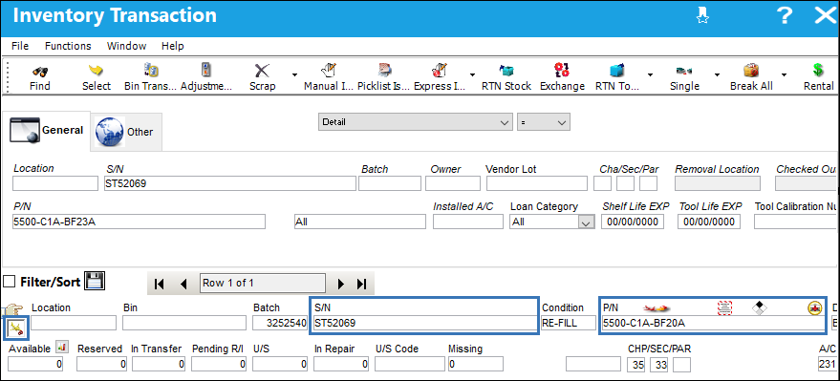
Task: Click the Row 1 of 1 field
Action: click(x=263, y=283)
